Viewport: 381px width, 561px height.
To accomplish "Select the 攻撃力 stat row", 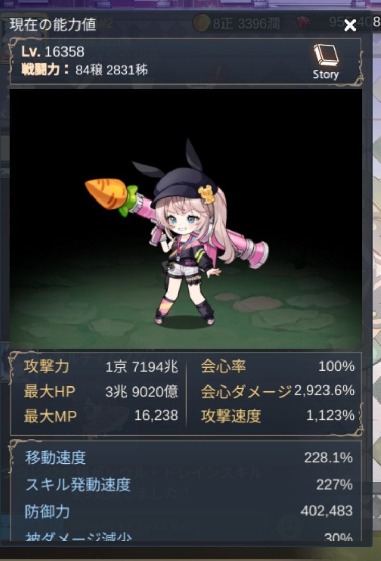I will 101,367.
